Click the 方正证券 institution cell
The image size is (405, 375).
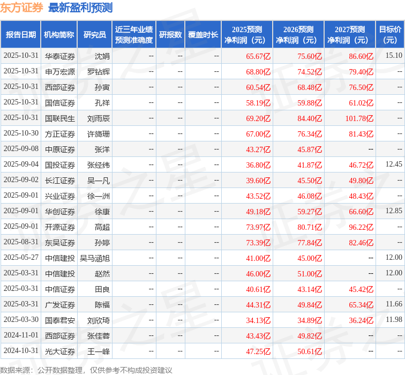coord(60,134)
